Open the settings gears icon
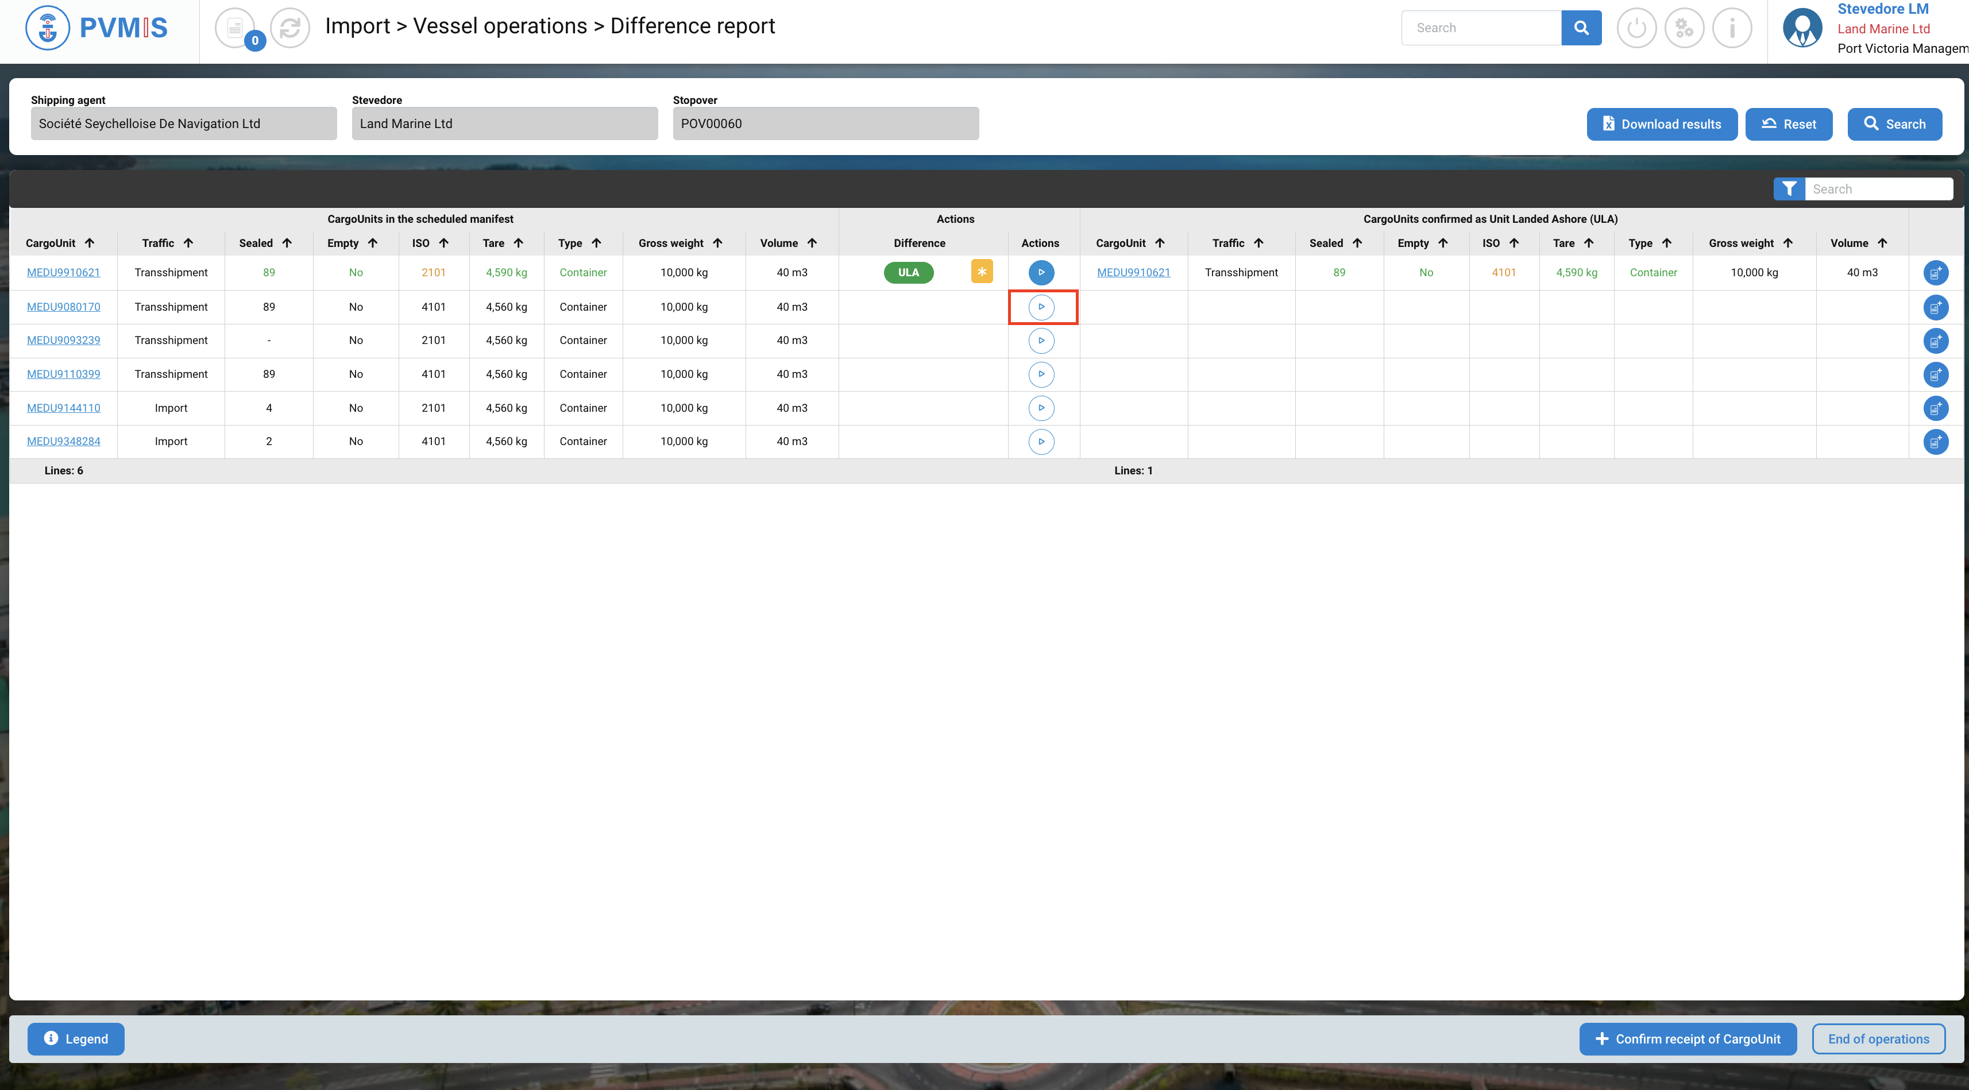1969x1090 pixels. (1685, 28)
